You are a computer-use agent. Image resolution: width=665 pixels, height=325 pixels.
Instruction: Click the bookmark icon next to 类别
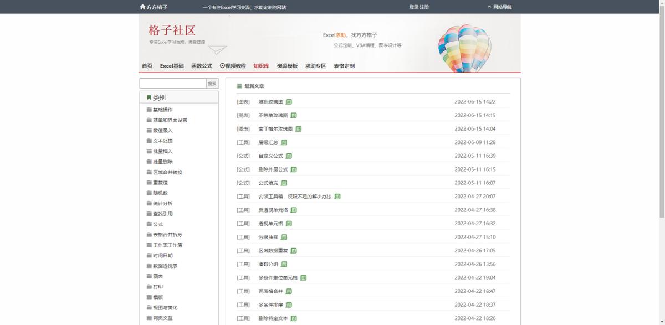[148, 97]
